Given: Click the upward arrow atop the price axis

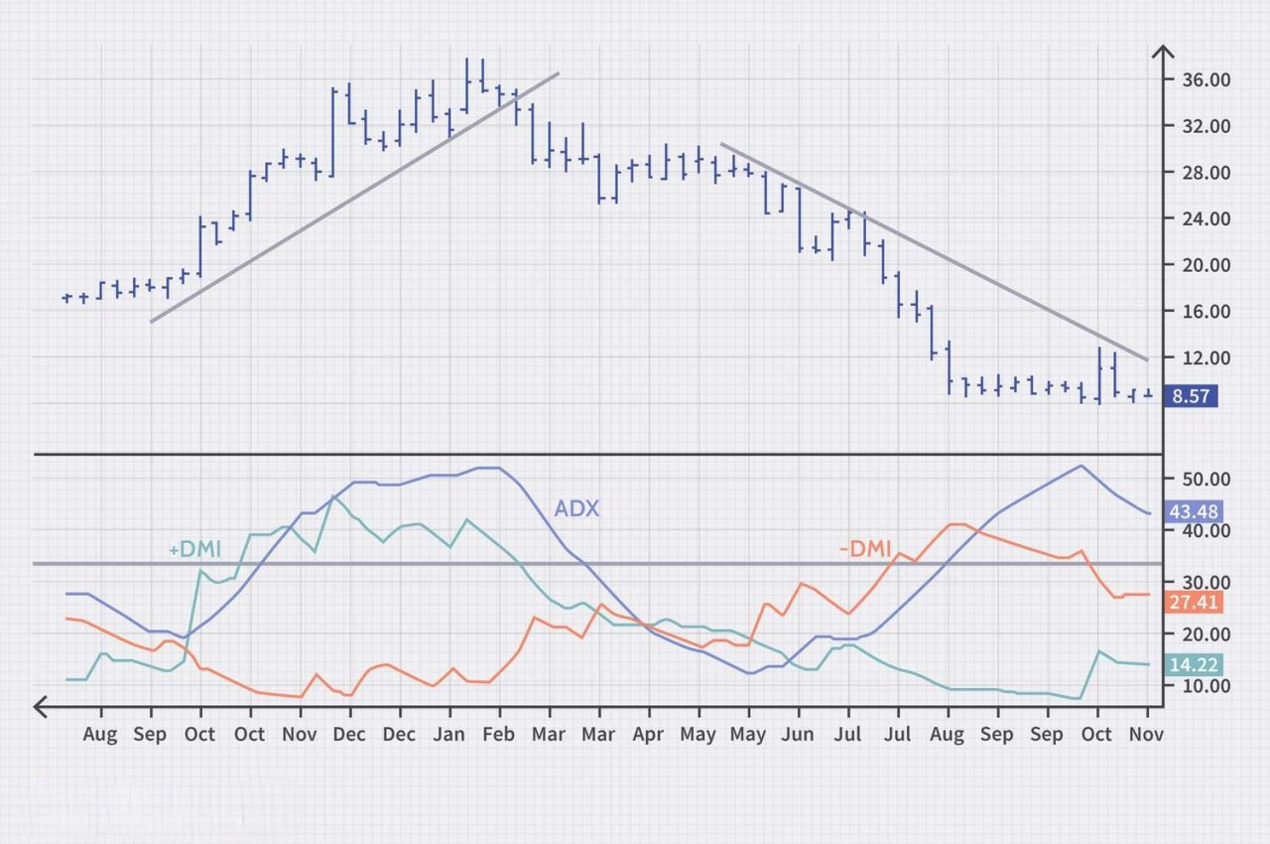Looking at the screenshot, I should [1162, 54].
